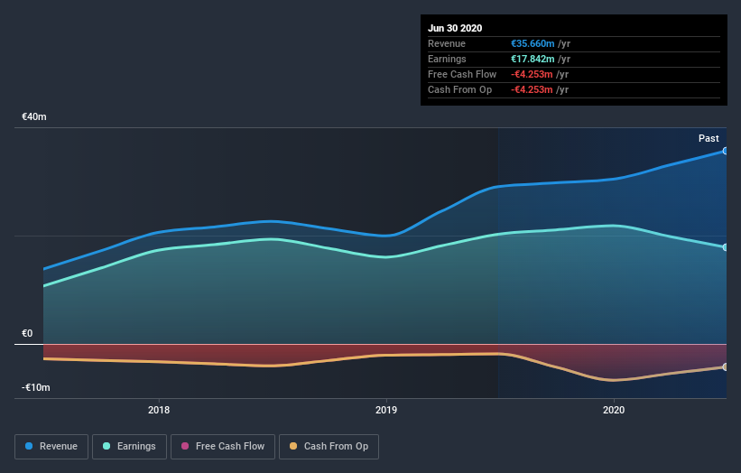Click the -€10m y-axis label

click(35, 387)
